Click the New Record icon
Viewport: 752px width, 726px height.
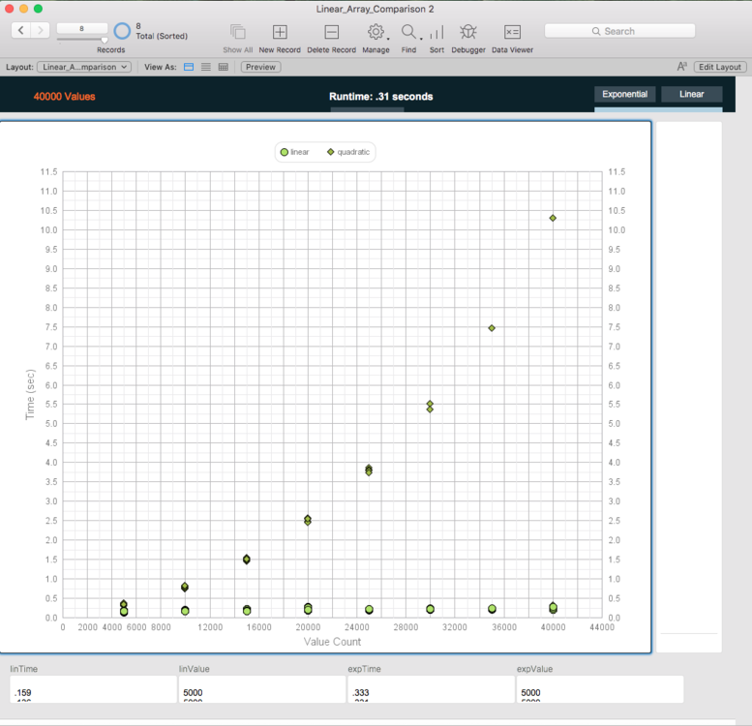tap(280, 32)
